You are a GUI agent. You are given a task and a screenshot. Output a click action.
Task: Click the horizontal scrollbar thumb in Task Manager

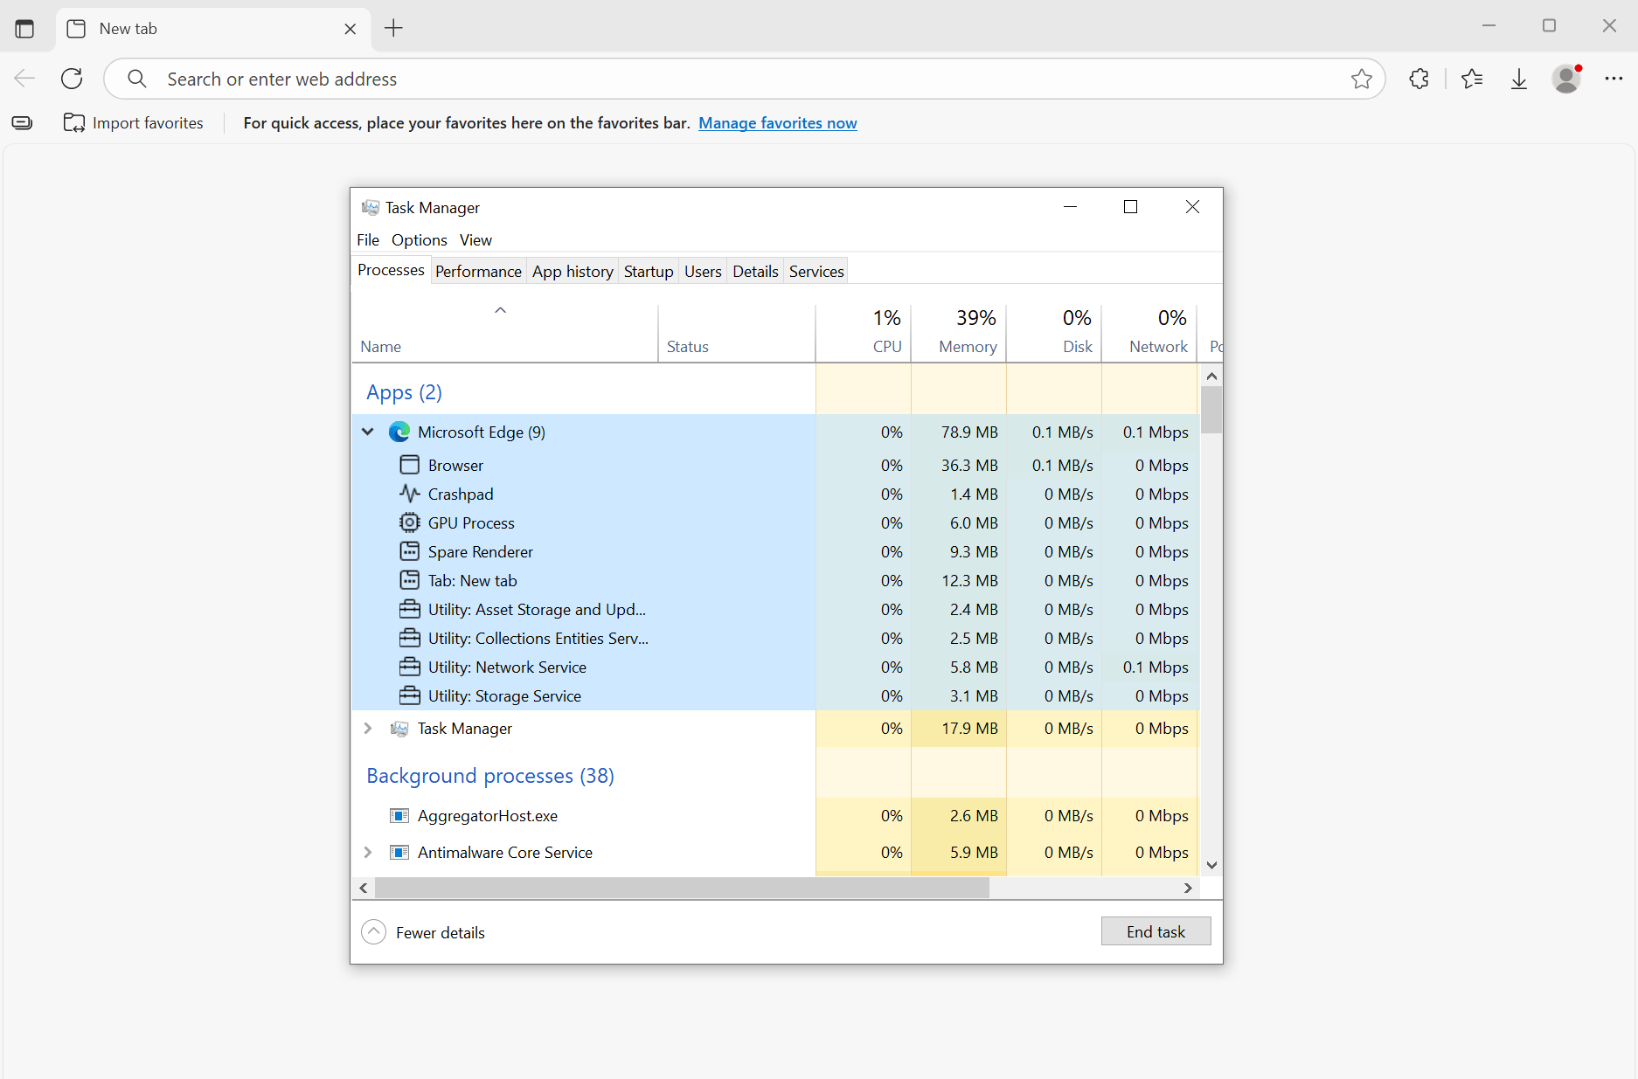tap(682, 888)
